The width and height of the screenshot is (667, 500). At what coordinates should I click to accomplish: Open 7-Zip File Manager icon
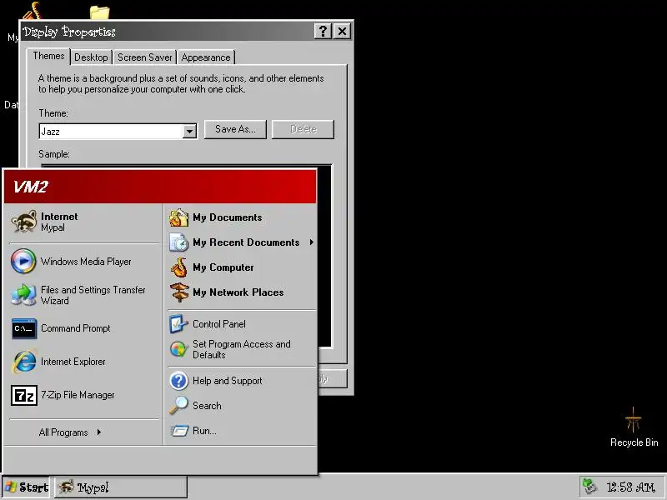pyautogui.click(x=24, y=395)
